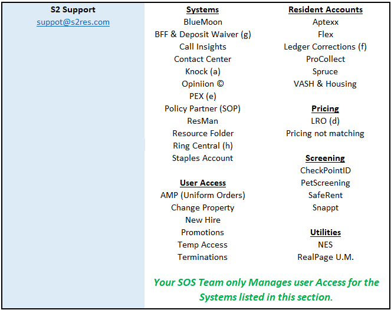Select AMP (Uniform Orders)

click(x=203, y=195)
